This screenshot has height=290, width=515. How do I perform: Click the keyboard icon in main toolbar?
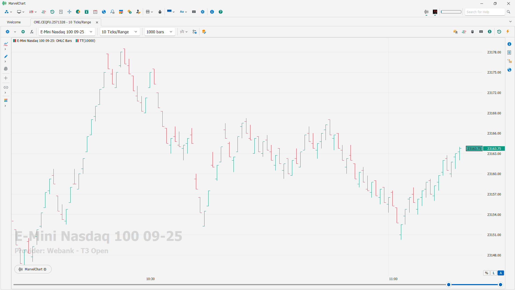[194, 12]
